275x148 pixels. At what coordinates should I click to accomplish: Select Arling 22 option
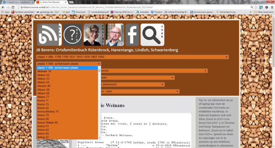(67, 137)
